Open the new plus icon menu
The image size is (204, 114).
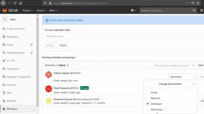[x=134, y=10]
